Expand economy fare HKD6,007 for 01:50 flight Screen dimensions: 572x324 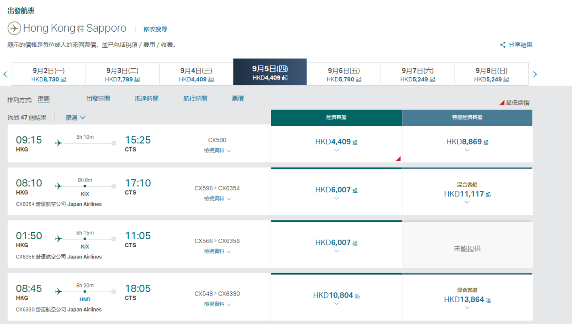point(336,245)
